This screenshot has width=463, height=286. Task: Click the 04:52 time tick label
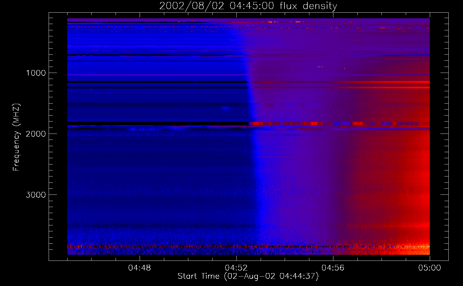[236, 268]
